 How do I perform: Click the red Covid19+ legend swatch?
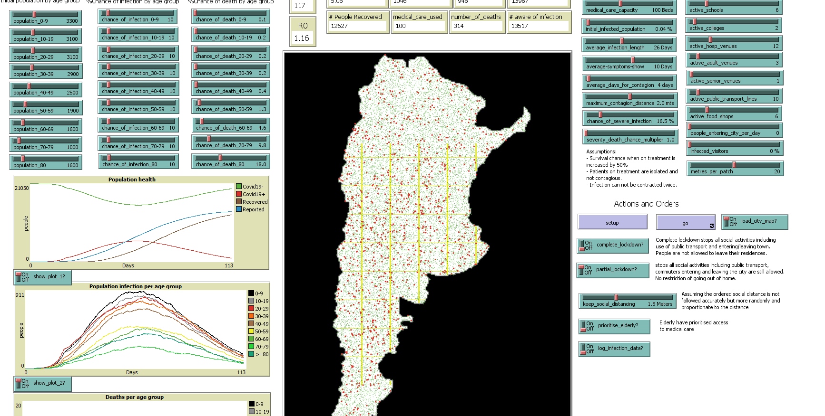click(239, 194)
